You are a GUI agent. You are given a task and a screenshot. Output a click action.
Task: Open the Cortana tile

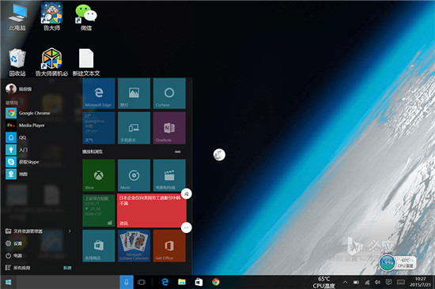[x=169, y=93]
